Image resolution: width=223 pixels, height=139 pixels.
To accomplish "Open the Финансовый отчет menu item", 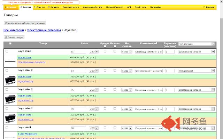I will (x=93, y=7).
